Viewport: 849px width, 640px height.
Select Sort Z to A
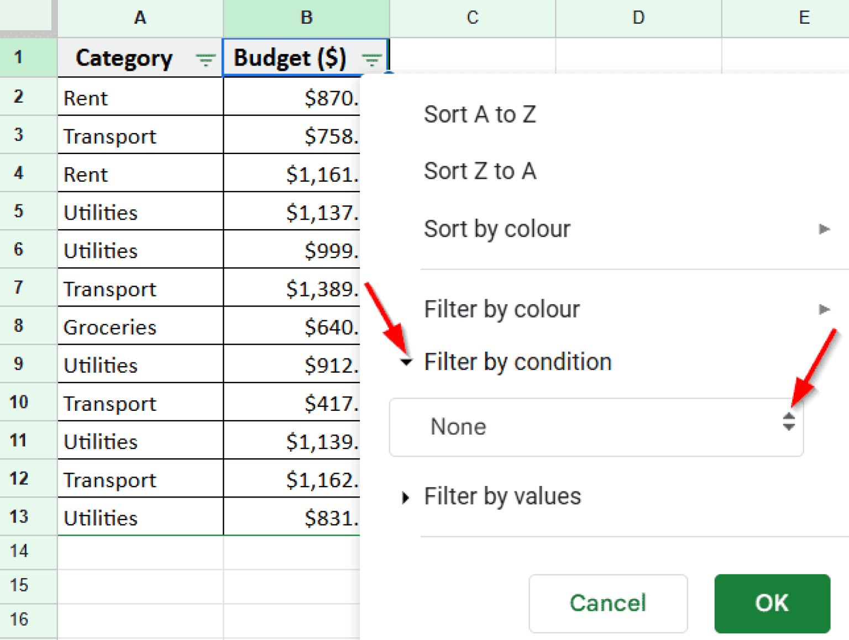[480, 171]
